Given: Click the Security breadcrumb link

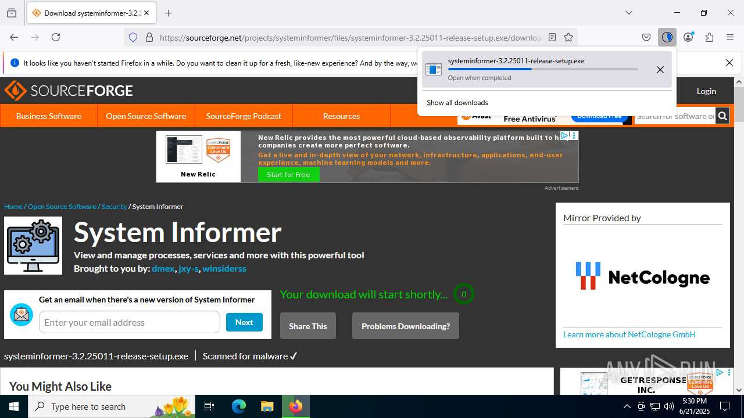Looking at the screenshot, I should [114, 207].
